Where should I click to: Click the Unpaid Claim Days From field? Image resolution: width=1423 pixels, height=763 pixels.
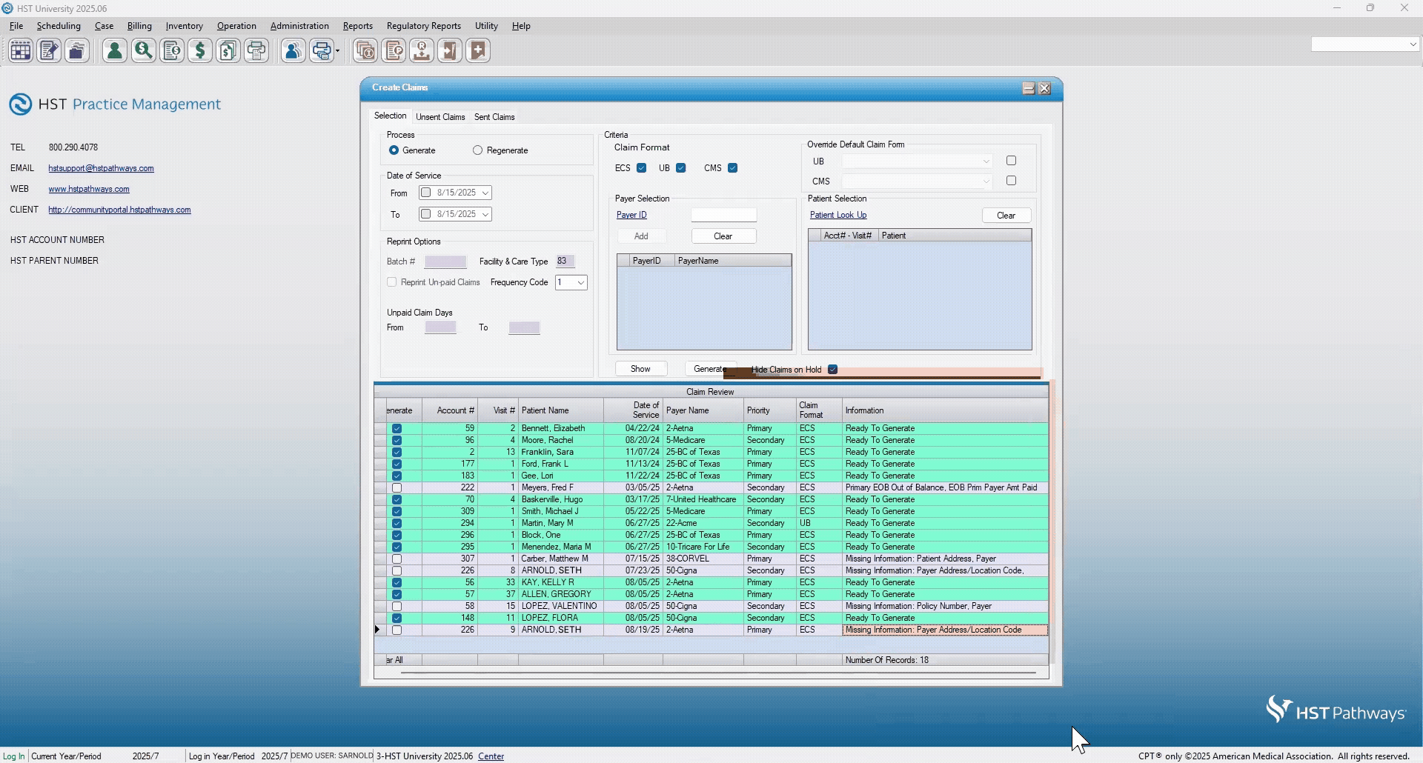[x=440, y=327]
